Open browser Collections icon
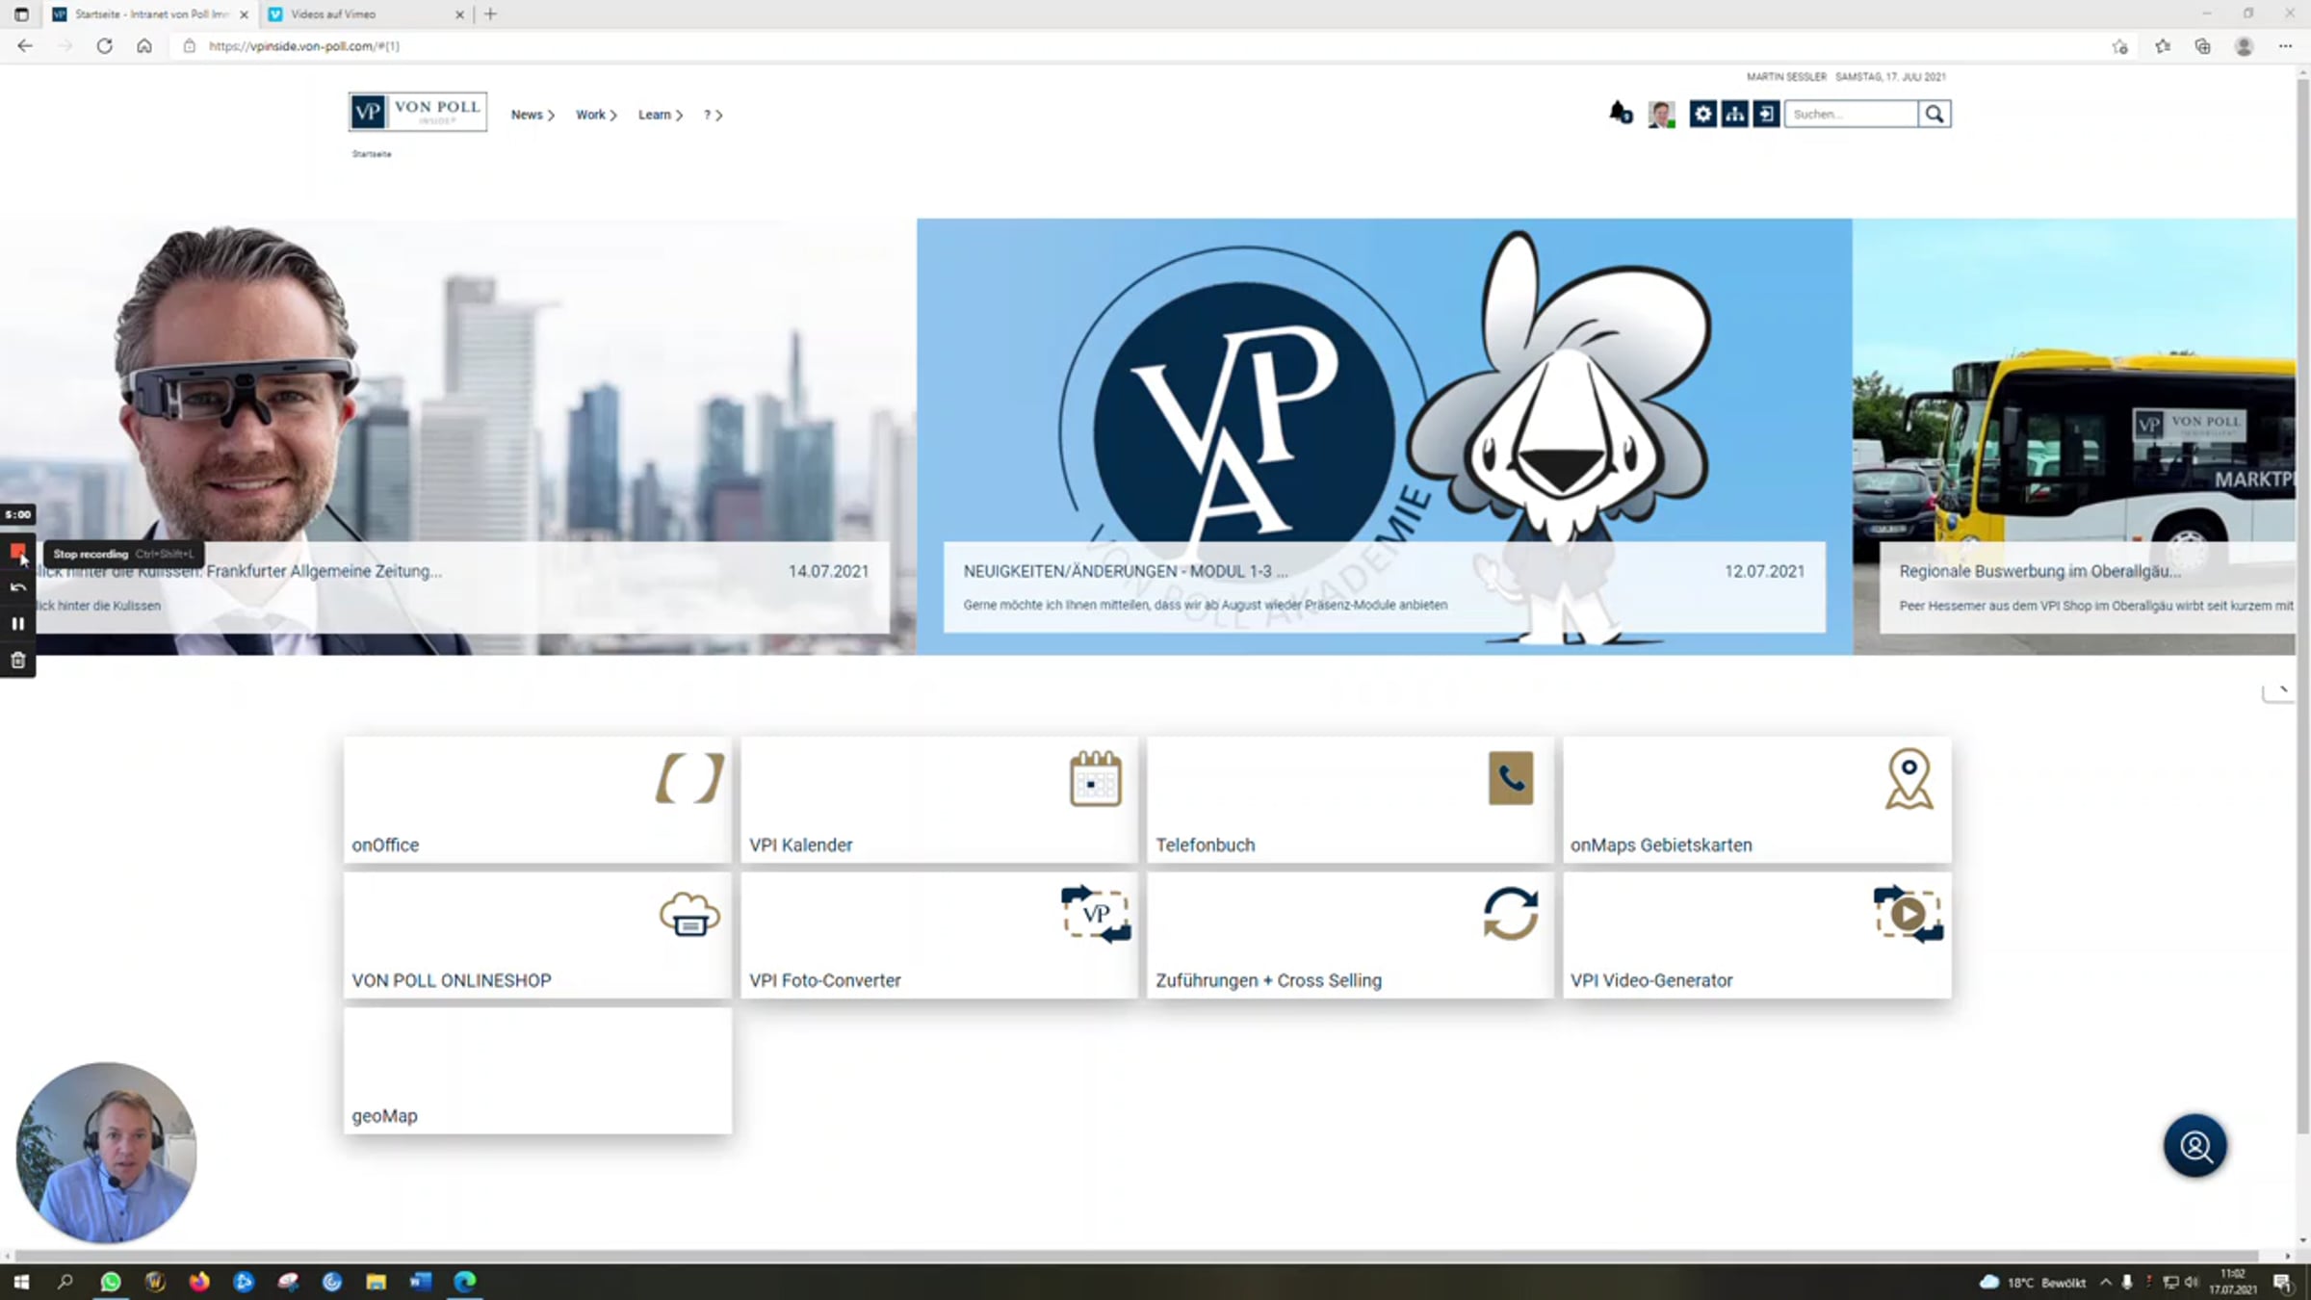 click(x=2202, y=46)
